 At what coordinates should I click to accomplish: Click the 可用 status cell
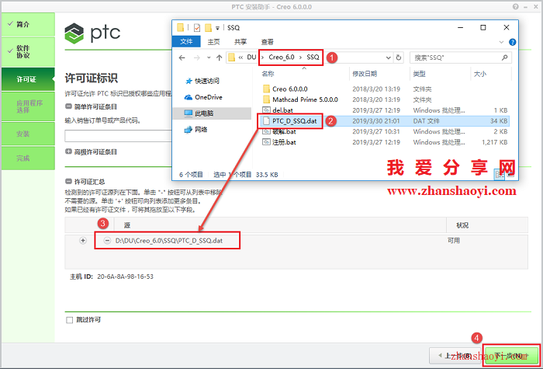(454, 241)
